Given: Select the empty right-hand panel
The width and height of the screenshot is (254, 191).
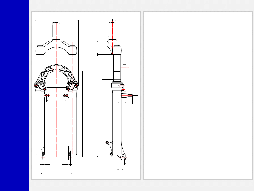Looking at the screenshot, I should click(x=197, y=95).
